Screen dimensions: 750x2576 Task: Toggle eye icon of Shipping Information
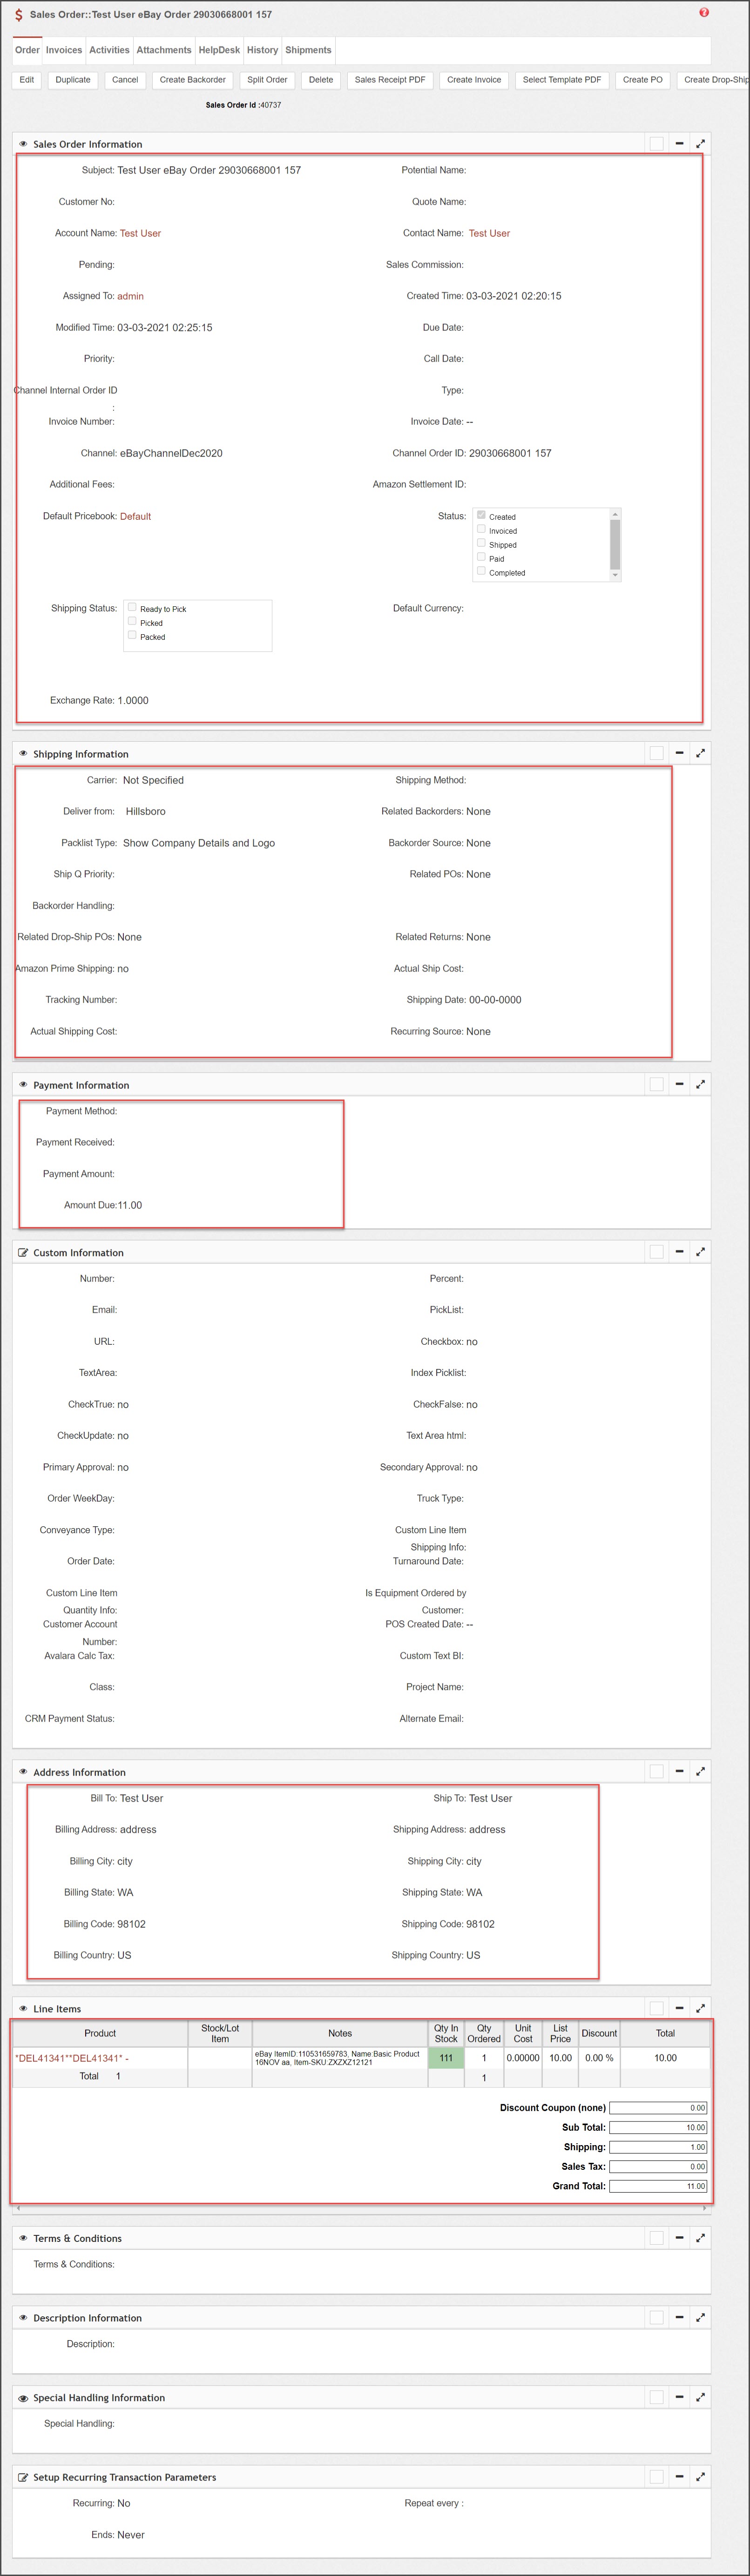click(x=23, y=754)
